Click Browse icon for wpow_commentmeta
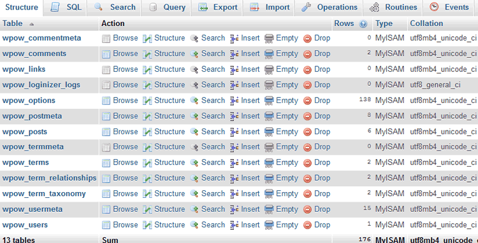This screenshot has width=478, height=243. pos(106,38)
